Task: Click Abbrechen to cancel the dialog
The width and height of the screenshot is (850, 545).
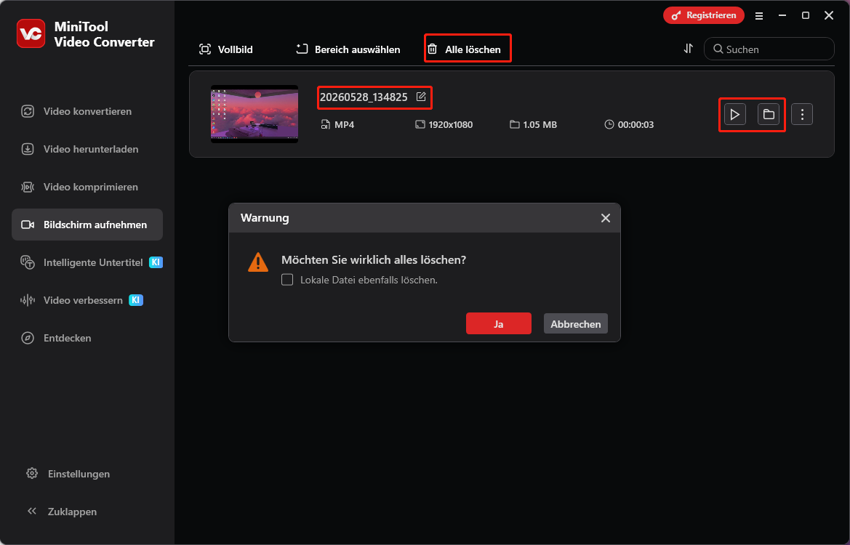Action: (576, 324)
